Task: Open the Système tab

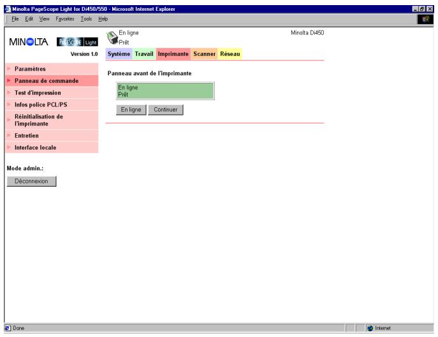Action: (x=119, y=54)
